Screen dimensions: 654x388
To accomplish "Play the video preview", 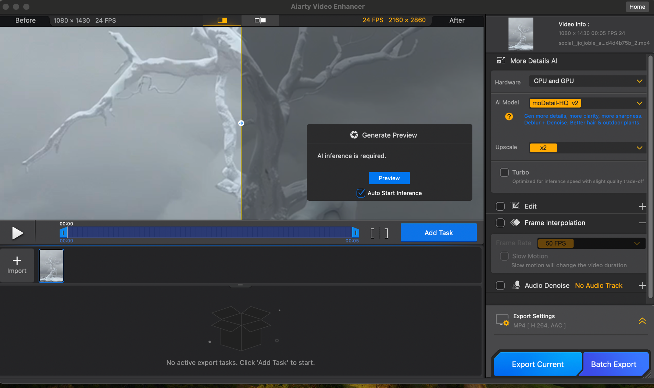I will [17, 233].
